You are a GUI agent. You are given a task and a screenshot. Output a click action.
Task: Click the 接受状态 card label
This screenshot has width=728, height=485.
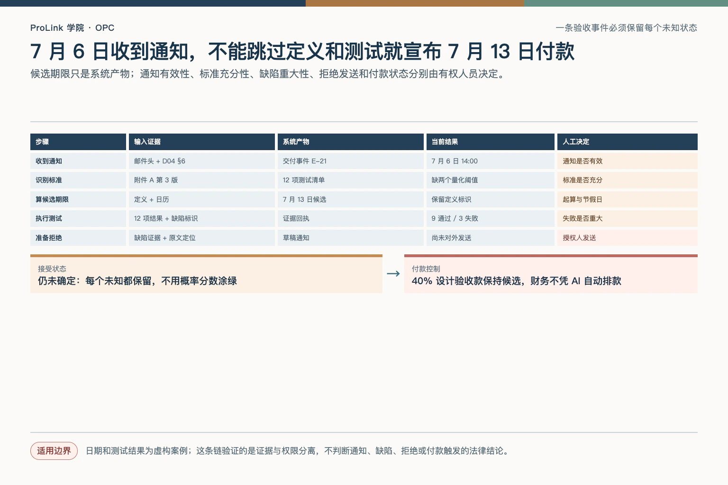52,269
